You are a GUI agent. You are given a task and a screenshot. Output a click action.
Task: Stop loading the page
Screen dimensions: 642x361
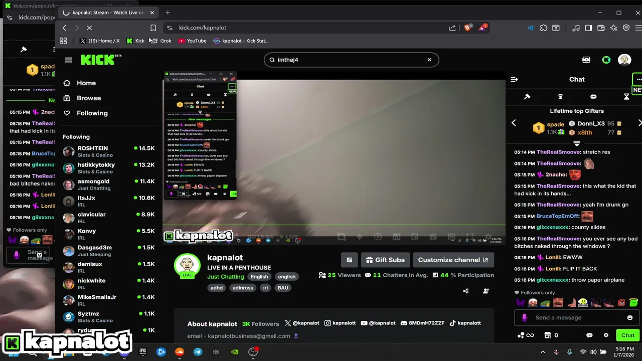coord(89,28)
